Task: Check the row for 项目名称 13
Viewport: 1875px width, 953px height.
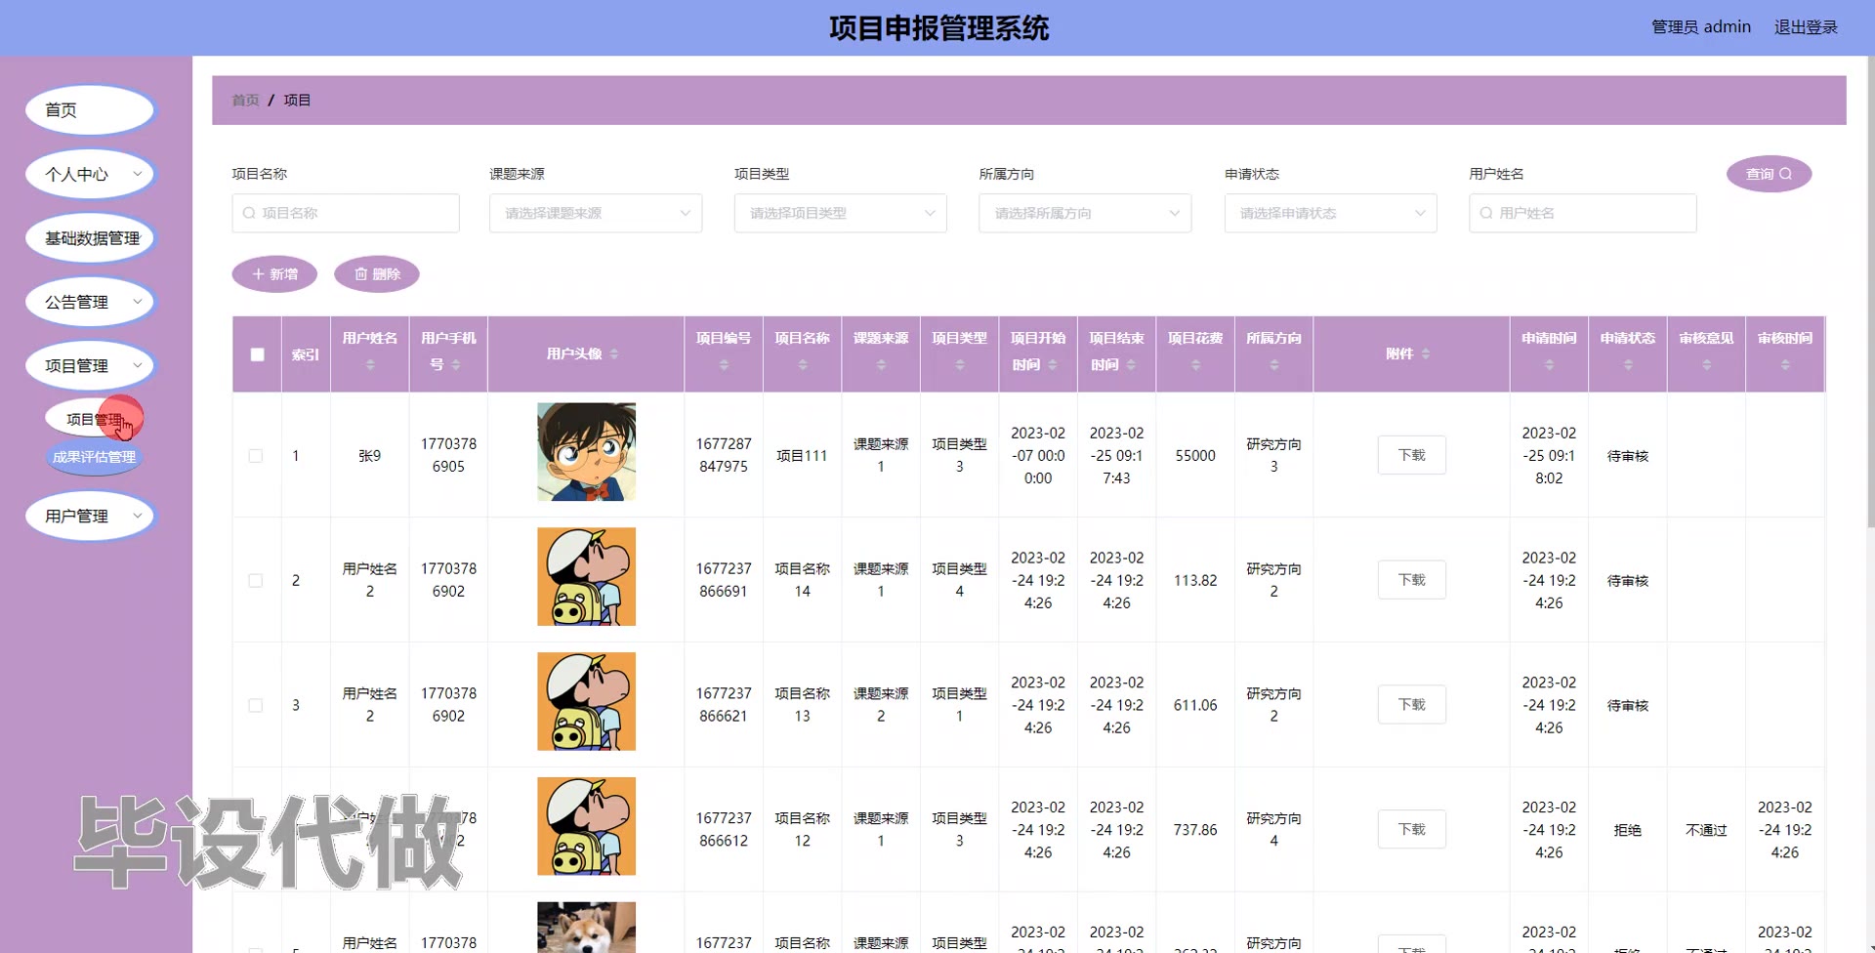Action: pos(256,706)
